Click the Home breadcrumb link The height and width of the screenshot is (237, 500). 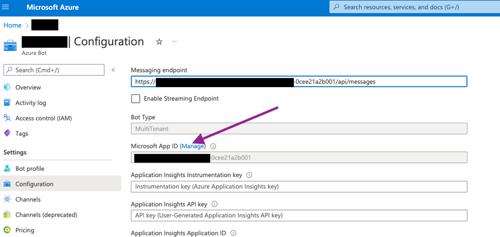pyautogui.click(x=12, y=25)
